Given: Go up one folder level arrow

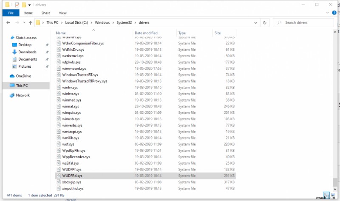Looking at the screenshot, I should click(31, 23).
